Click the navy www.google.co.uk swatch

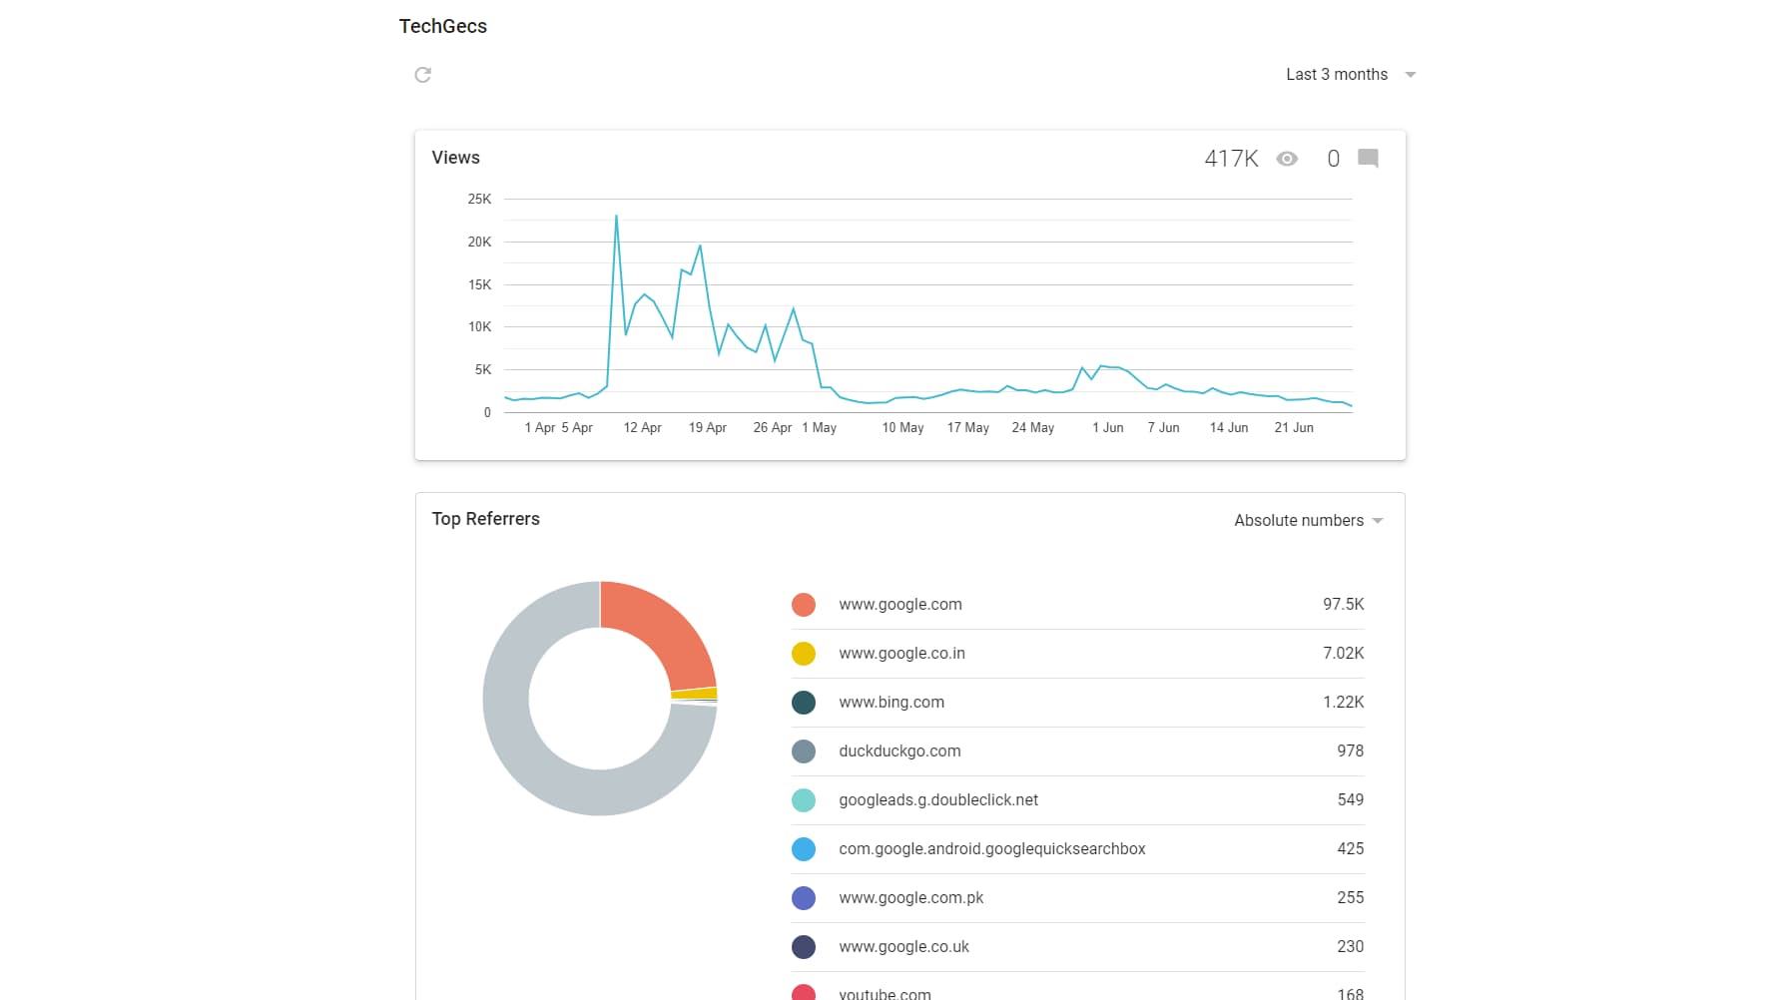(x=804, y=947)
